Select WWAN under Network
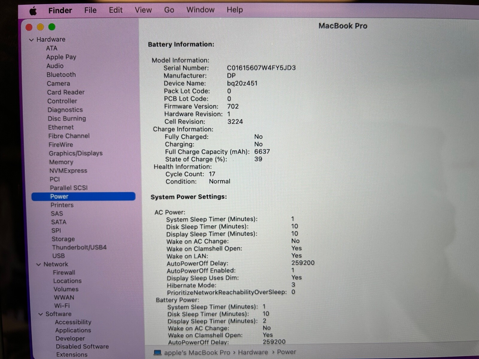This screenshot has width=479, height=359. tap(64, 297)
